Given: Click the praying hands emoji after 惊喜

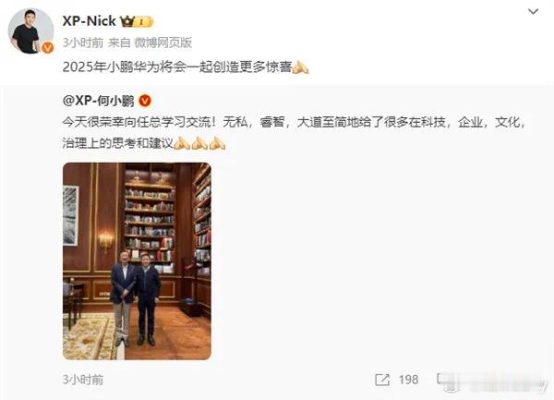Looking at the screenshot, I should (x=300, y=67).
